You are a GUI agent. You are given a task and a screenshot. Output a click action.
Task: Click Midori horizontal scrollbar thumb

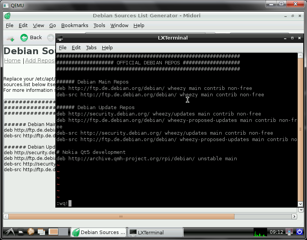click(121, 217)
